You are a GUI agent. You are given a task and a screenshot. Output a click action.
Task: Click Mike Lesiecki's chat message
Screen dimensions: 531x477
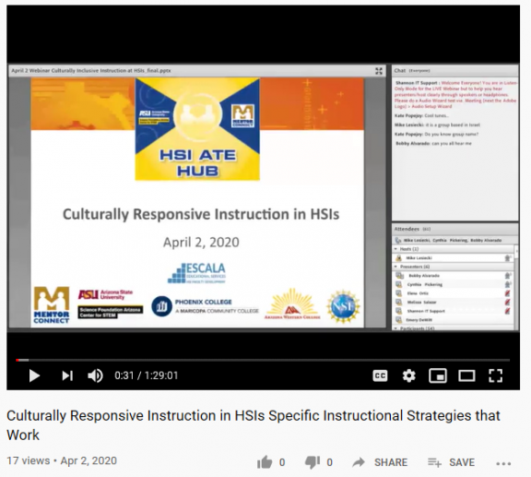coord(437,125)
